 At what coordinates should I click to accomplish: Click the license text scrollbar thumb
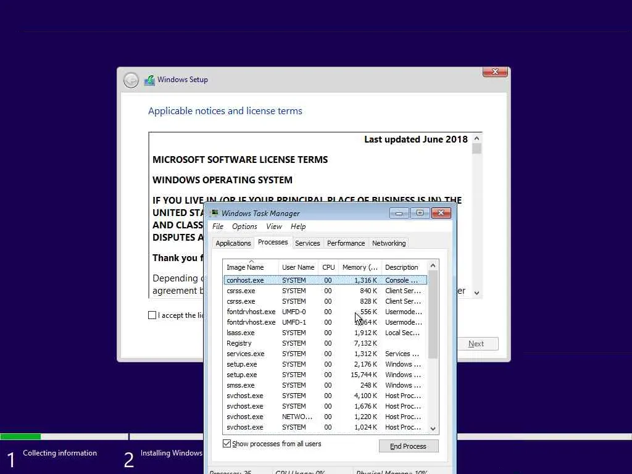tap(477, 149)
